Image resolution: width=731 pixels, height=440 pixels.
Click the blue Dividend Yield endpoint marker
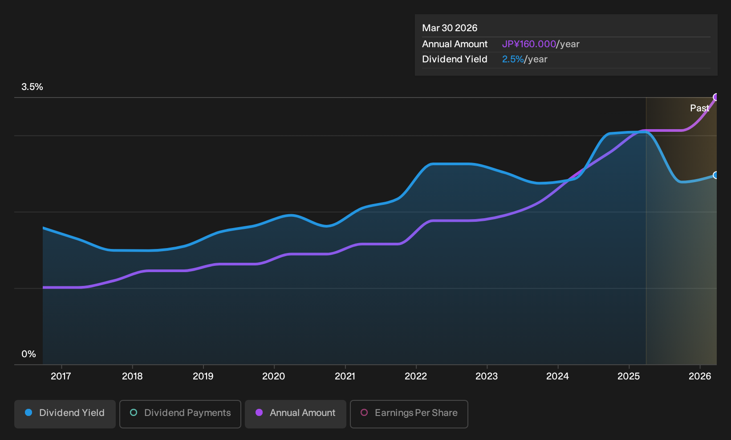click(x=716, y=175)
